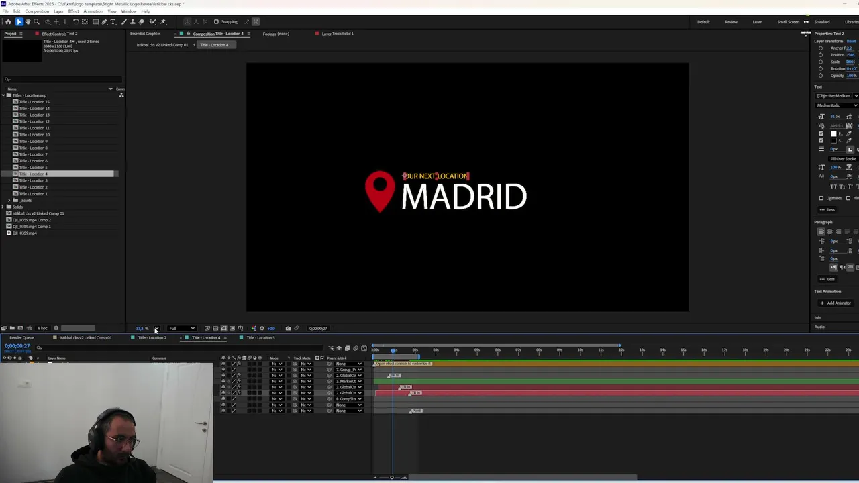Switch to the Essential Graphics tab
The height and width of the screenshot is (483, 859).
[145, 34]
